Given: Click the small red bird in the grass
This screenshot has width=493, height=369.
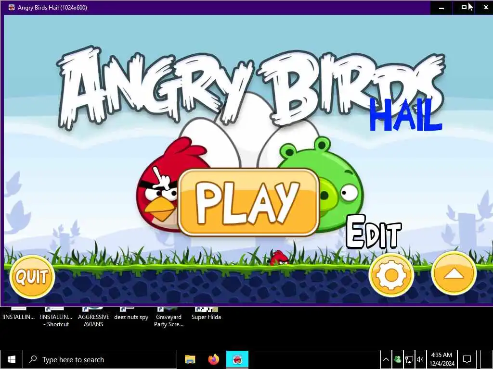Looking at the screenshot, I should (279, 258).
